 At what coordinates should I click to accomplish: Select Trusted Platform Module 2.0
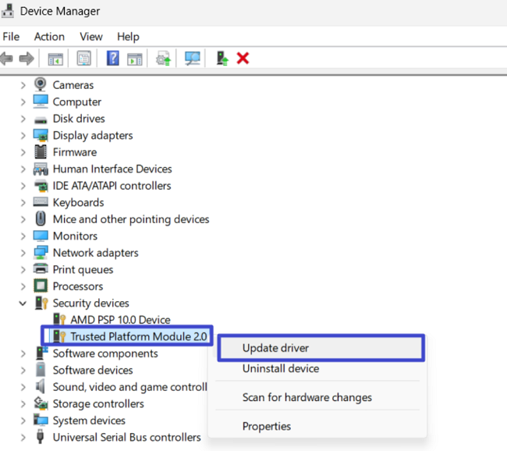[x=138, y=336]
